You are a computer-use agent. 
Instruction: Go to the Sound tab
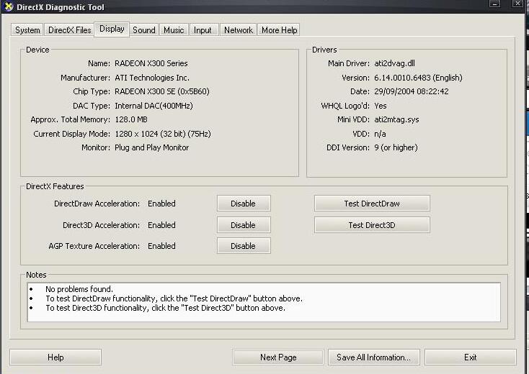pos(143,30)
